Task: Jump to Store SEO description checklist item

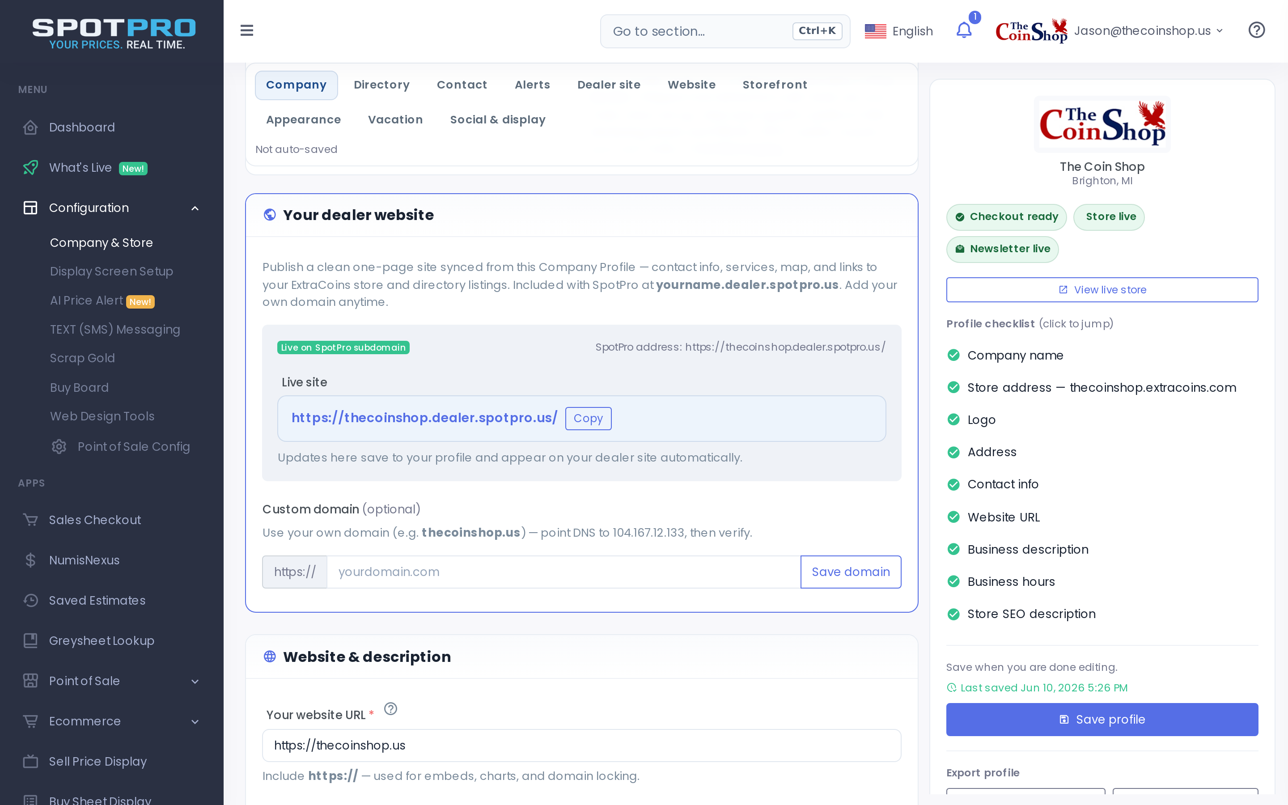Action: pyautogui.click(x=1031, y=614)
